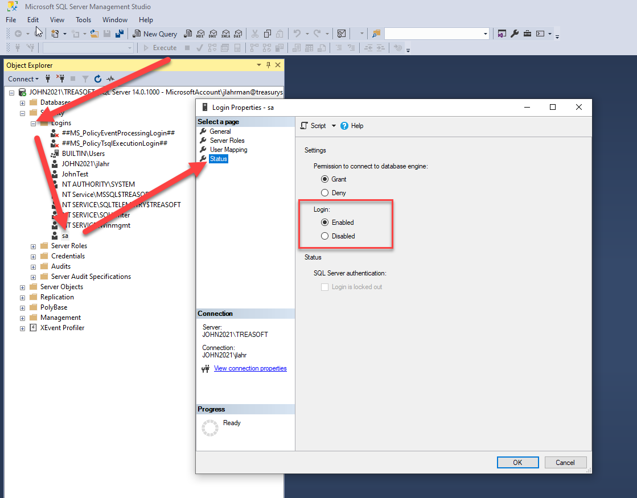Open the Connect dropdown in Object Explorer

tap(23, 79)
